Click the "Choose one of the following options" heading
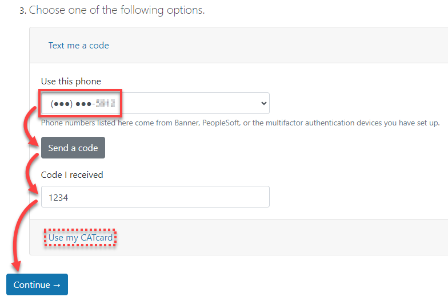The image size is (448, 301). point(117,10)
